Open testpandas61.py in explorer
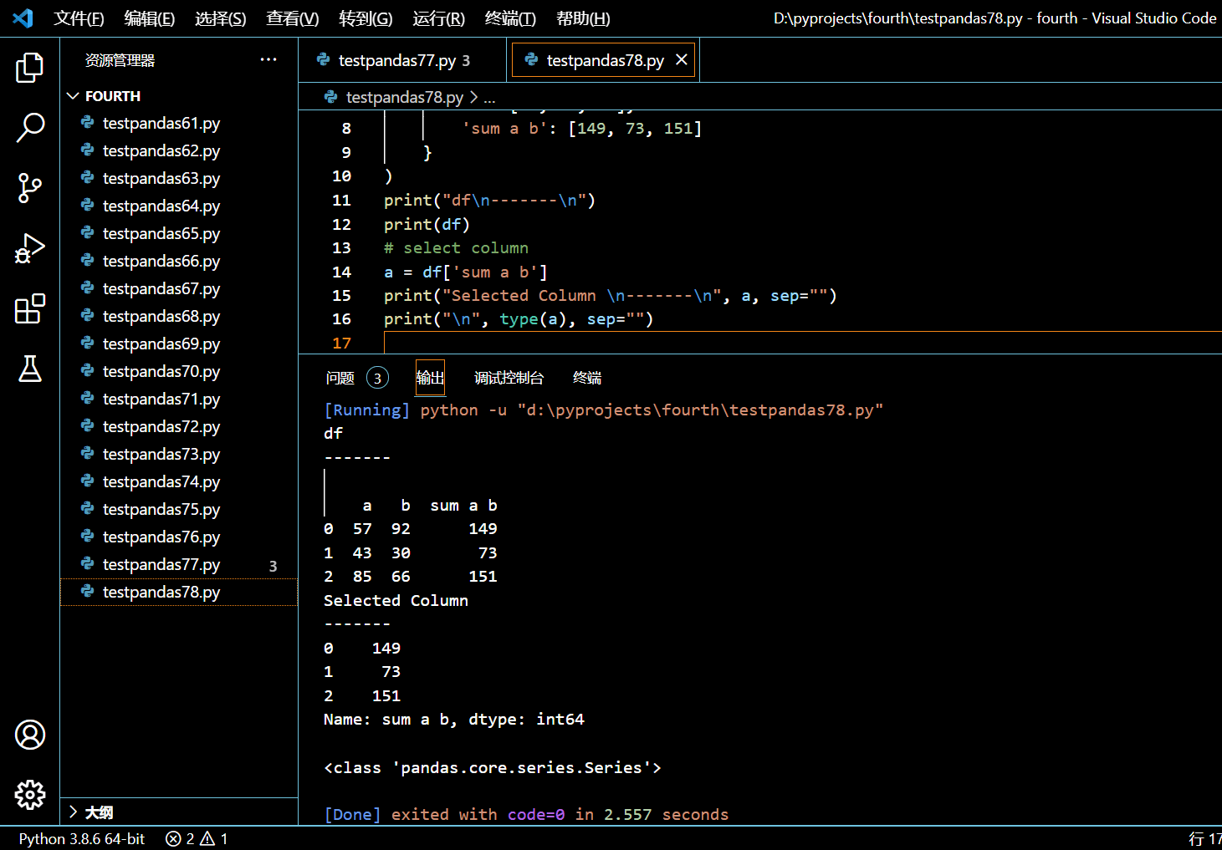Viewport: 1222px width, 850px height. click(x=179, y=123)
